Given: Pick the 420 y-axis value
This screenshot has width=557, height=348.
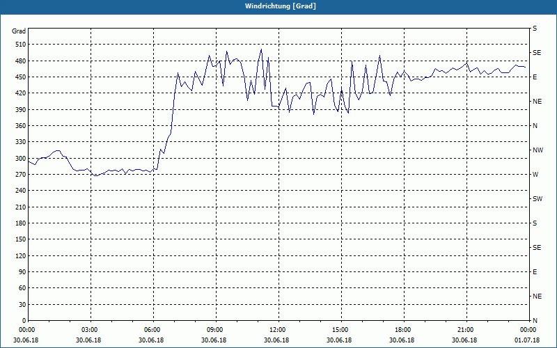Looking at the screenshot, I should (x=21, y=93).
